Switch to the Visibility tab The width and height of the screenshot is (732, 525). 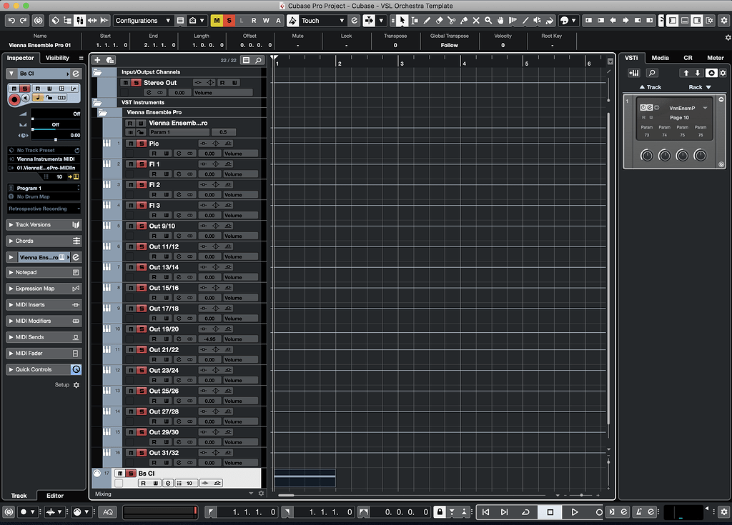point(57,58)
